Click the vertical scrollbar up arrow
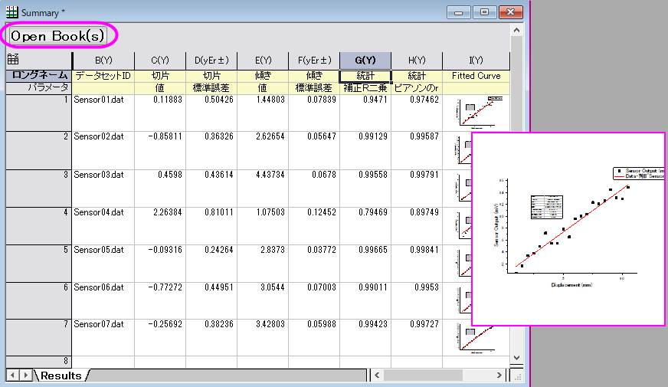The image size is (668, 387). (x=516, y=30)
